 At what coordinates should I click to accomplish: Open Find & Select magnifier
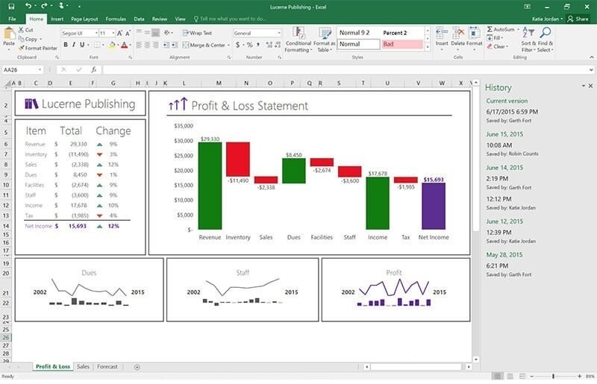tap(546, 40)
